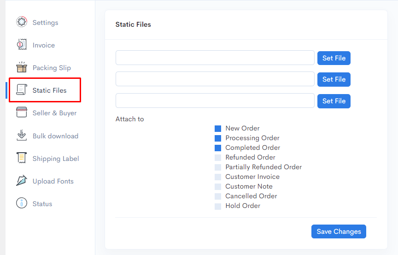Disable the Completed Order checkbox
Viewport: 398px width, 255px height.
tap(218, 148)
